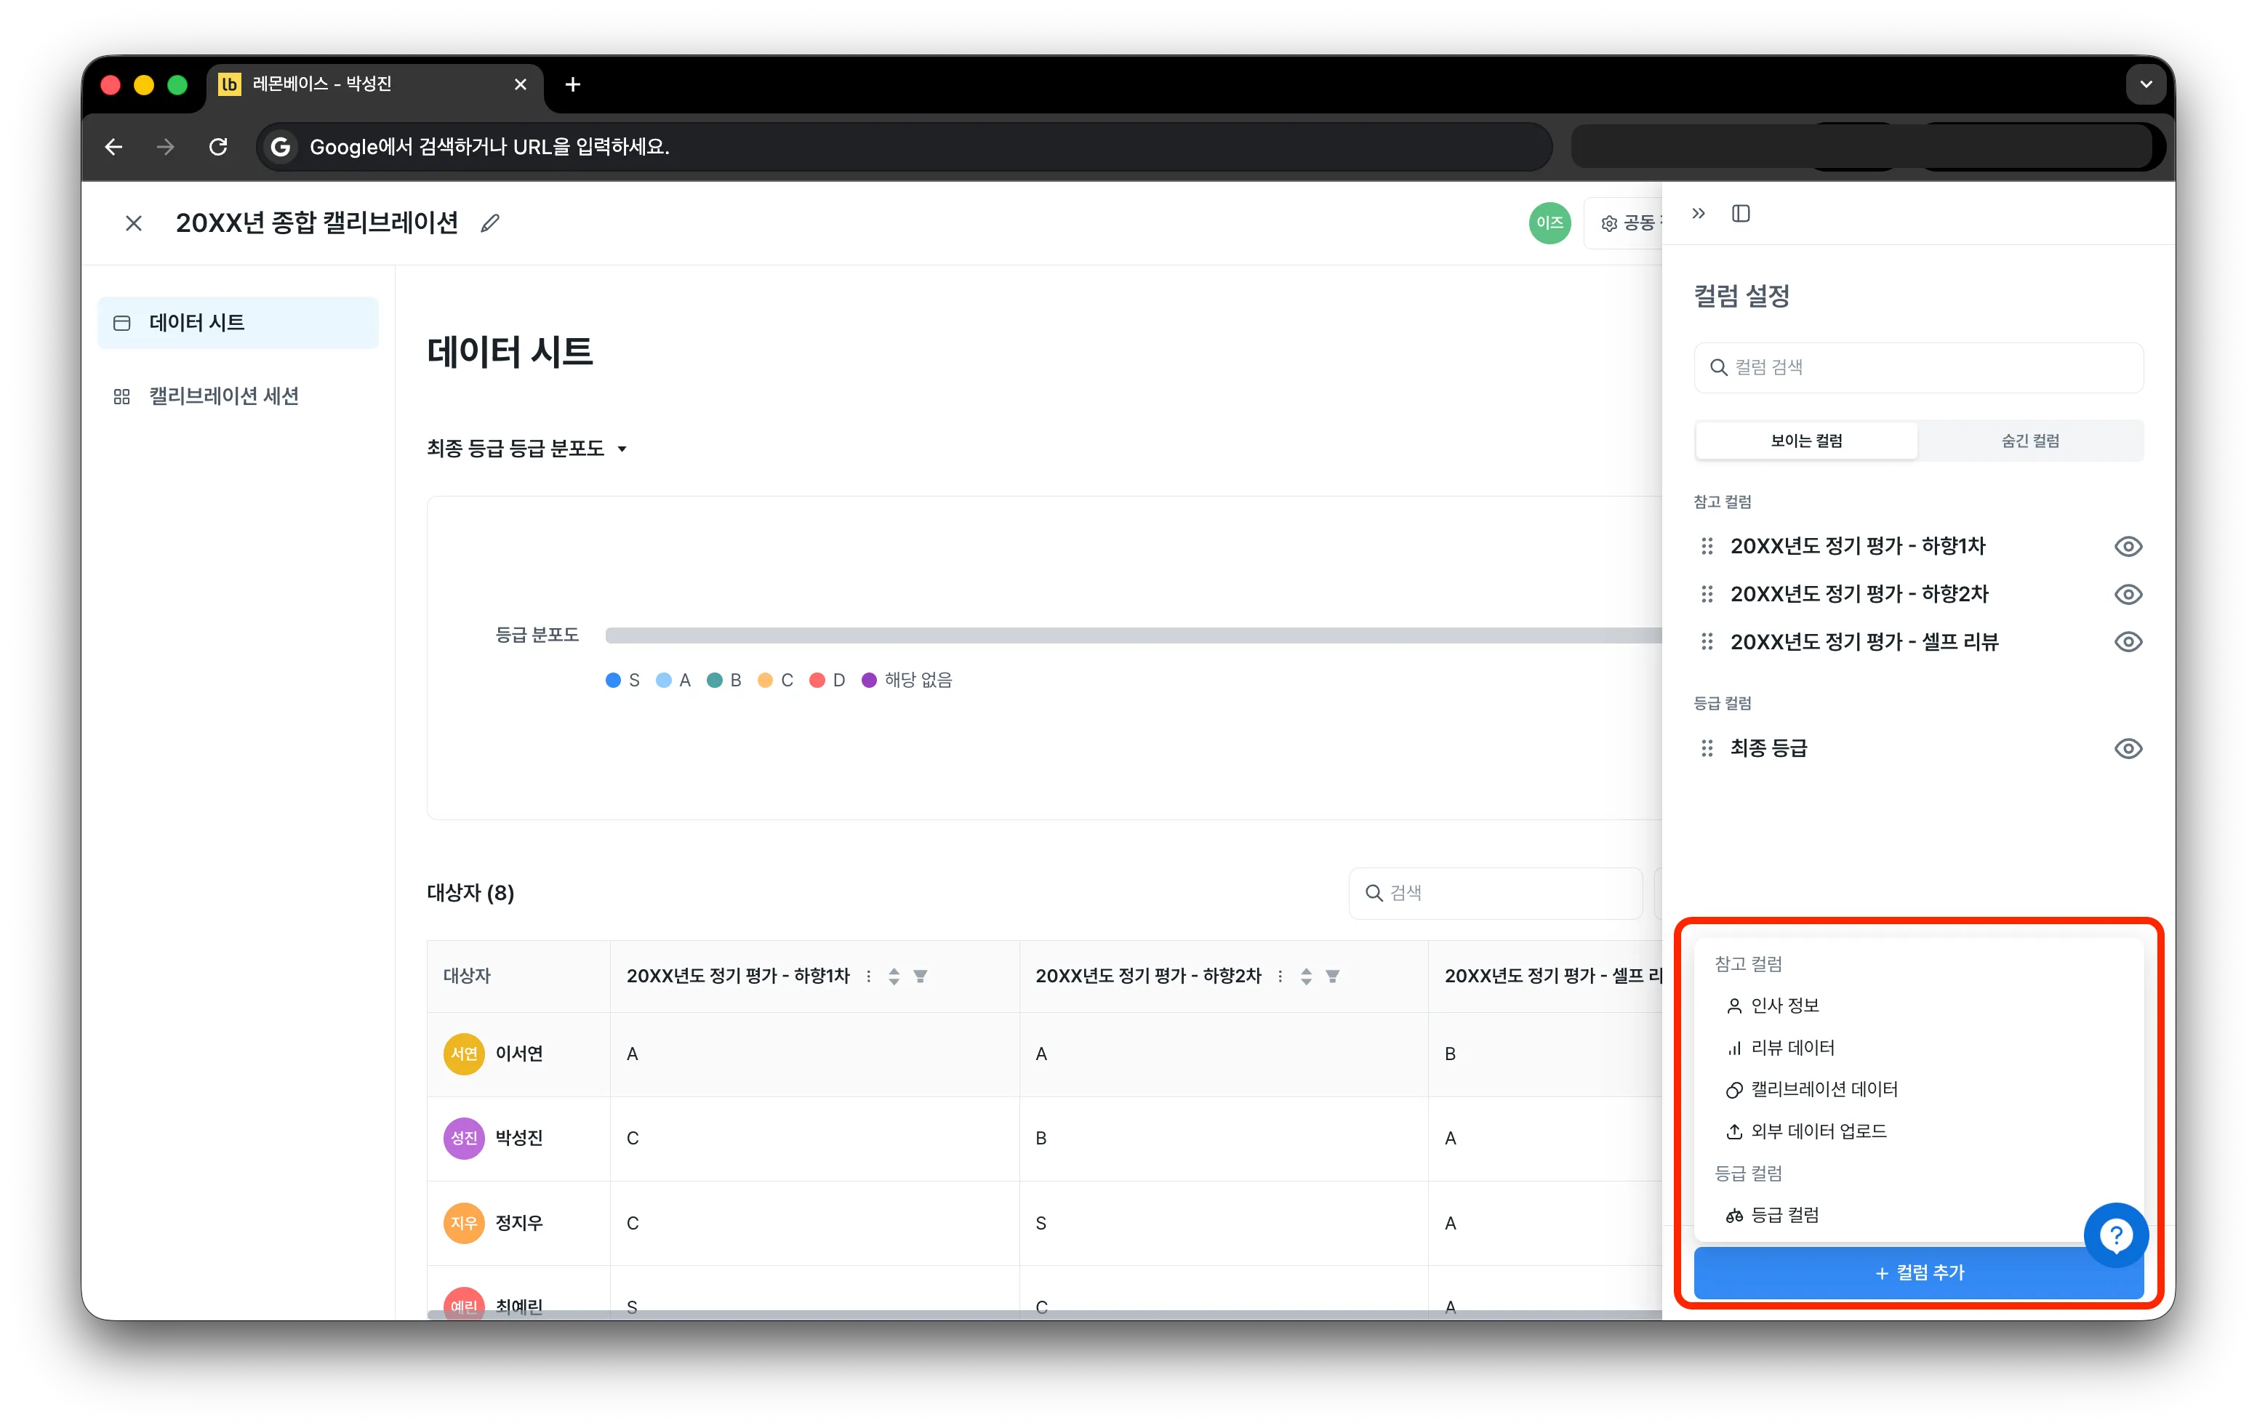
Task: Switch to the 보이는 컬럼 tab
Action: [x=1806, y=441]
